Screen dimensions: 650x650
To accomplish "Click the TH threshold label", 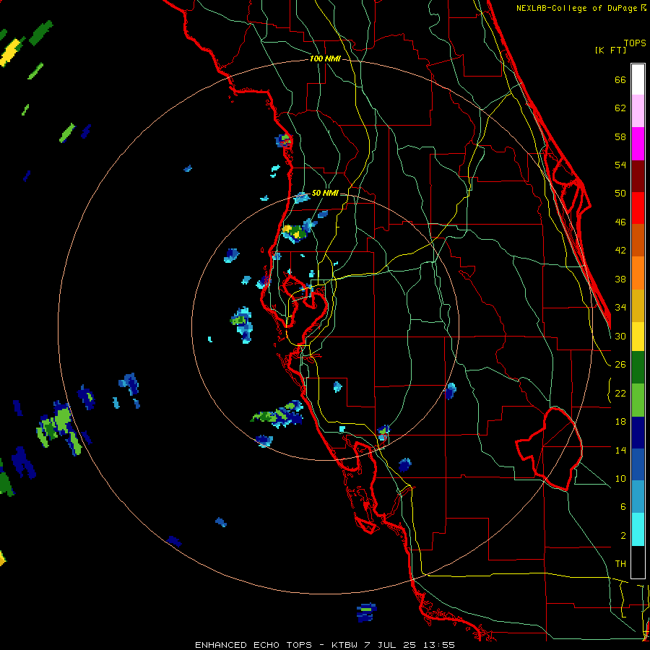I will [620, 564].
